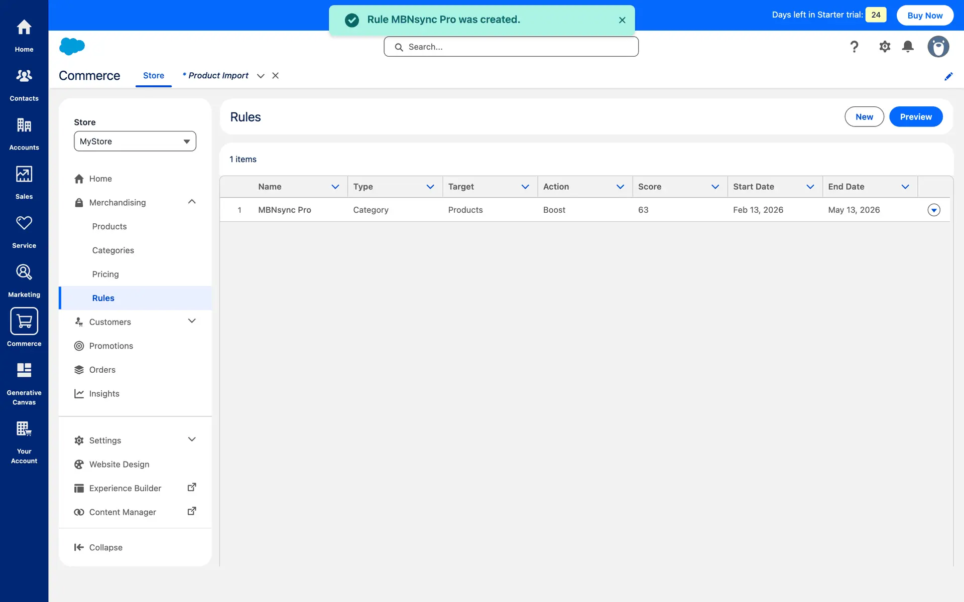
Task: Click the New rule button
Action: 864,117
